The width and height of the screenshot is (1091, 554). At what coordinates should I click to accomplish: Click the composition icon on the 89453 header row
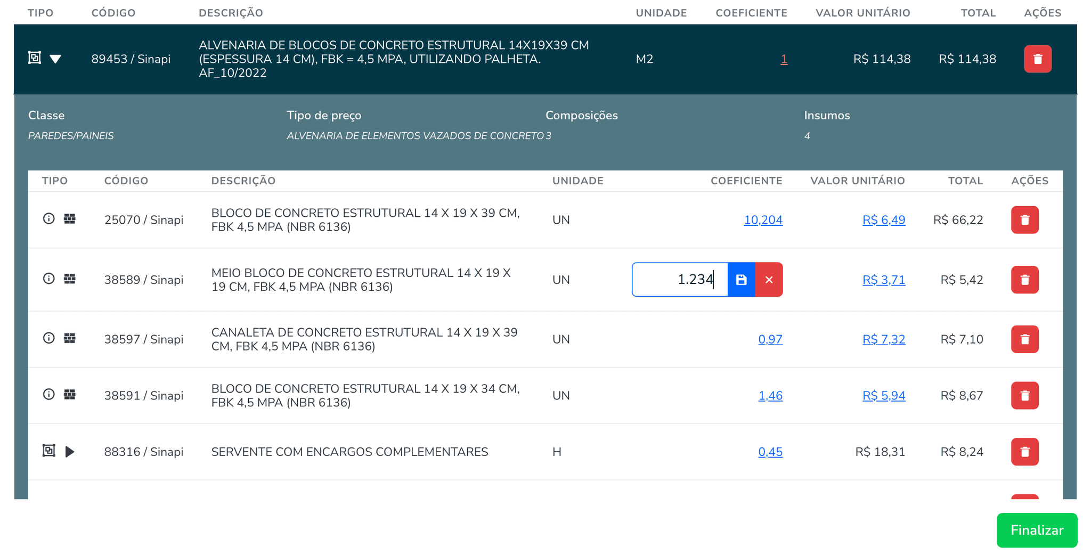pos(34,57)
